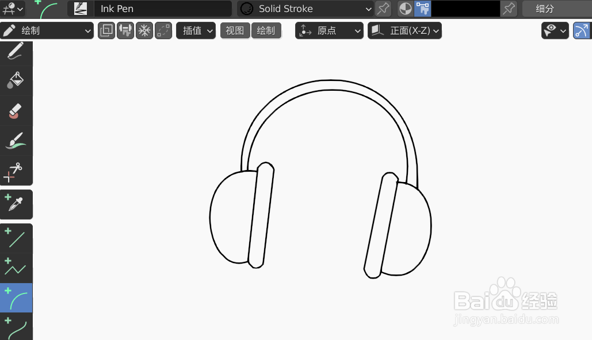Select the Fill tool

click(16, 80)
